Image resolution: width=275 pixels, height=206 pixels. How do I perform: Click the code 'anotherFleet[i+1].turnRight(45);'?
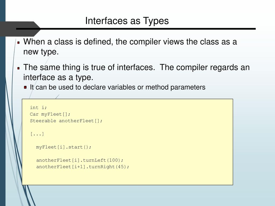click(83, 167)
